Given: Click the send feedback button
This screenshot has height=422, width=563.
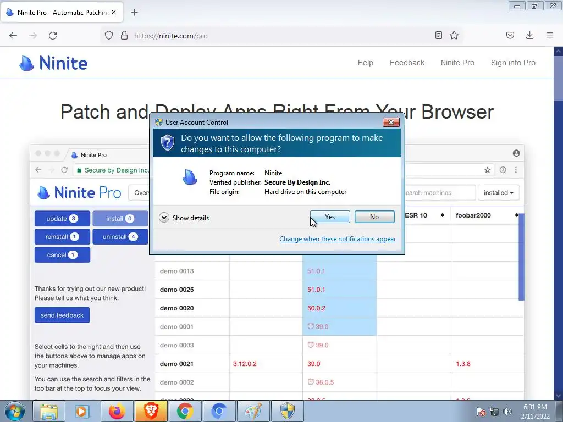Looking at the screenshot, I should pos(62,315).
